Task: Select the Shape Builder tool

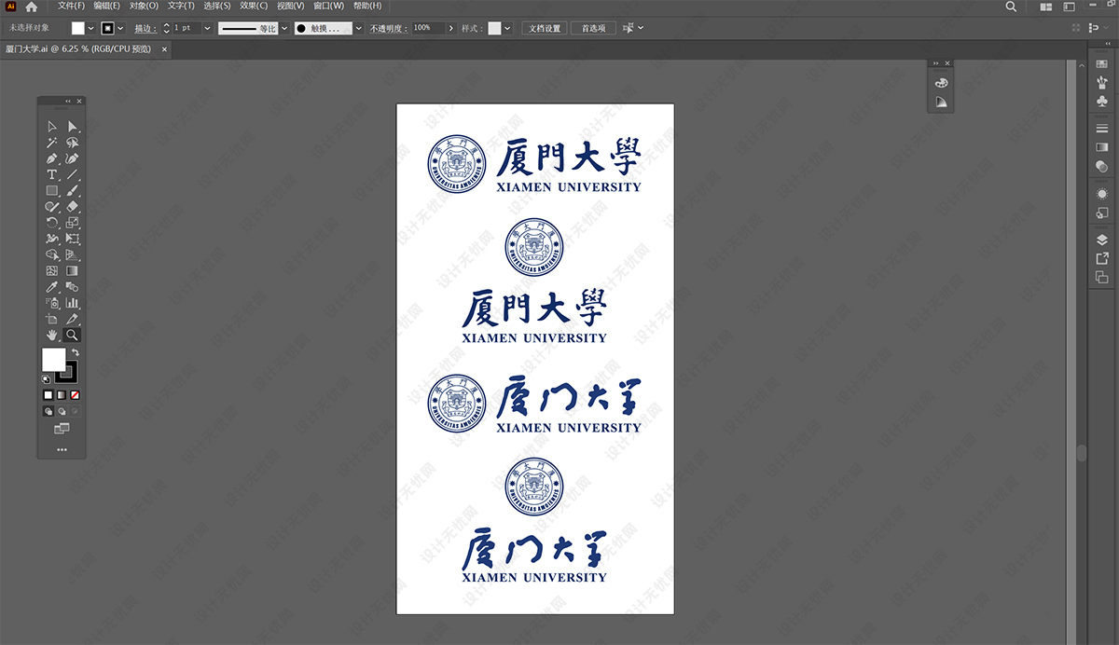Action: (x=52, y=254)
